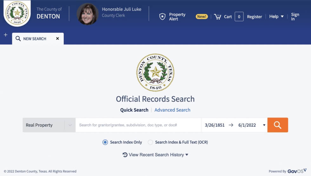Viewport: 311px width, 176px height.
Task: Click the grantor/grantee search input field
Action: [138, 125]
